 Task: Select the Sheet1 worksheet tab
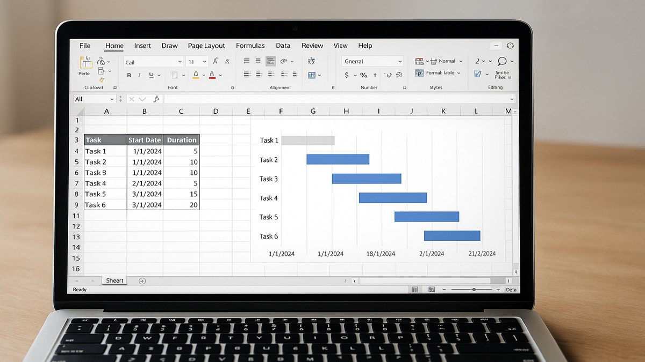click(x=114, y=280)
